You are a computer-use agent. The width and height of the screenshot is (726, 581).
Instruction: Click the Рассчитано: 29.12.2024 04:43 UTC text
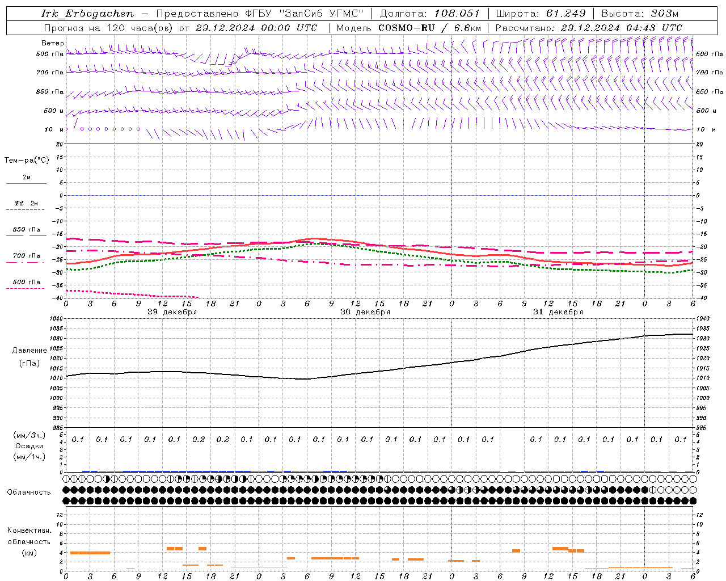click(589, 28)
